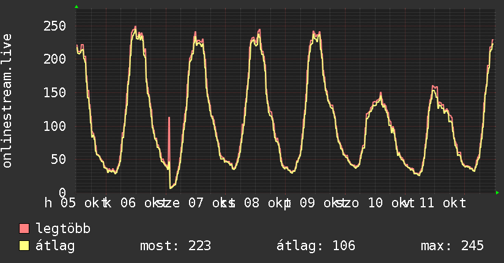Click the y-axis label 250
Screen dimensions: 504x263
pyautogui.click(x=54, y=26)
